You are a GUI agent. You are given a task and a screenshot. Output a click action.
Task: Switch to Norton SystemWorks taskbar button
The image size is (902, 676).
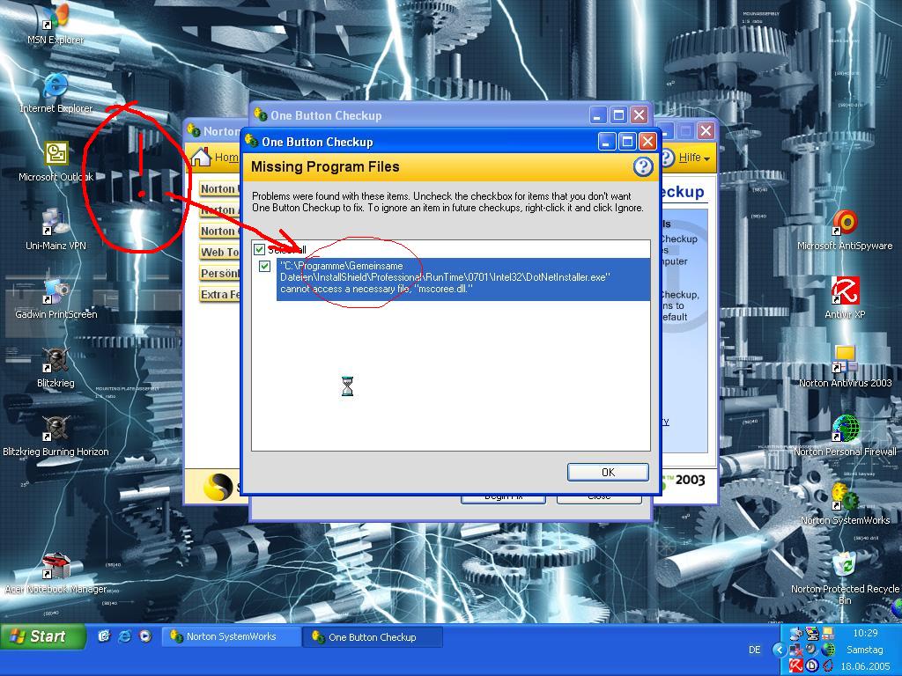(232, 636)
